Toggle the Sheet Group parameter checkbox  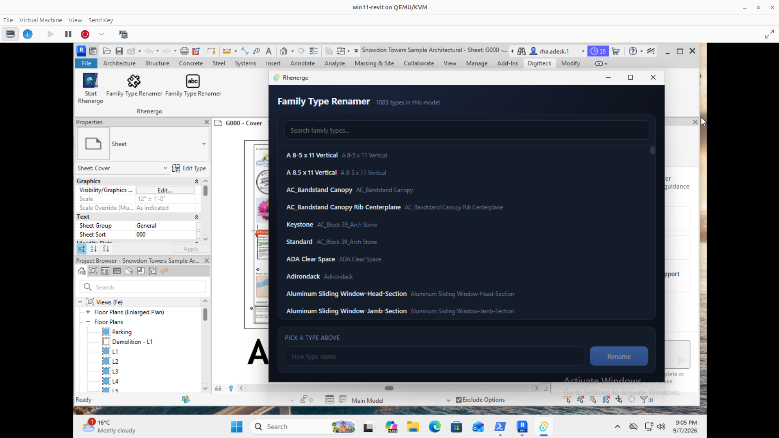(198, 226)
